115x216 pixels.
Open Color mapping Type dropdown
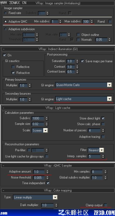pyautogui.click(x=55, y=197)
